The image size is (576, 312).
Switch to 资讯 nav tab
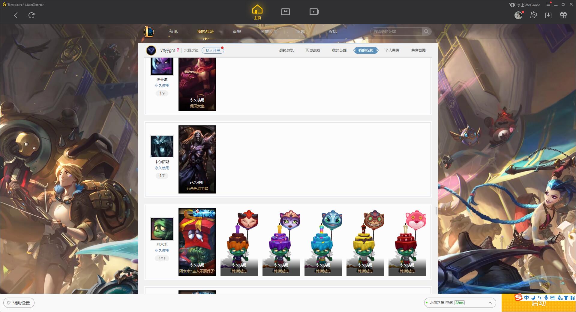click(173, 31)
